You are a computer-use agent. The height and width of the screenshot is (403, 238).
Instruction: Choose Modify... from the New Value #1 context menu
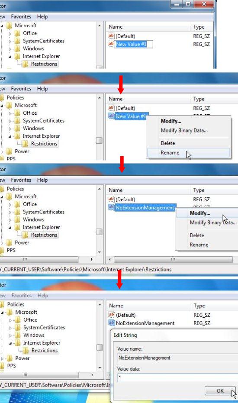(188, 121)
